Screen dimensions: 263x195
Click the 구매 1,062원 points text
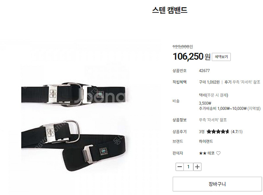(209, 82)
